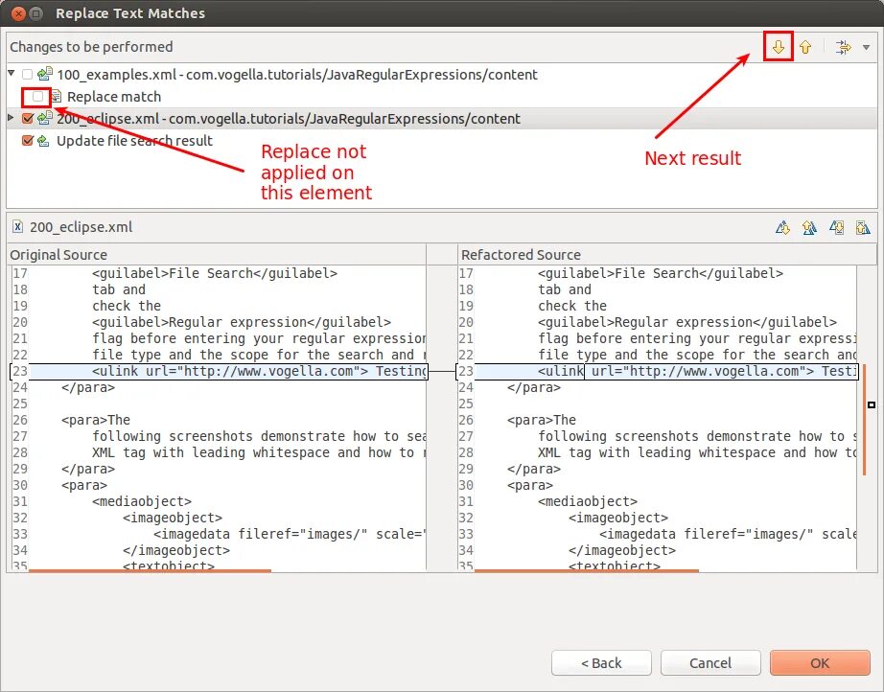884x692 pixels.
Task: Click the Refactored Source pane header
Action: tap(667, 255)
